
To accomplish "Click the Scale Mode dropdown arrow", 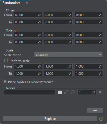I will (100, 55).
